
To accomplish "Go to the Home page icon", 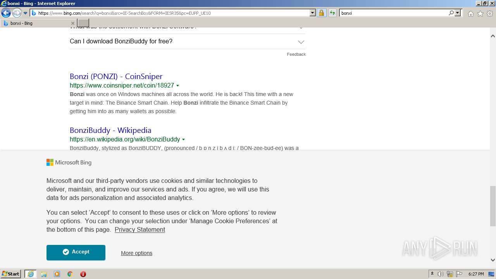I will point(470,14).
